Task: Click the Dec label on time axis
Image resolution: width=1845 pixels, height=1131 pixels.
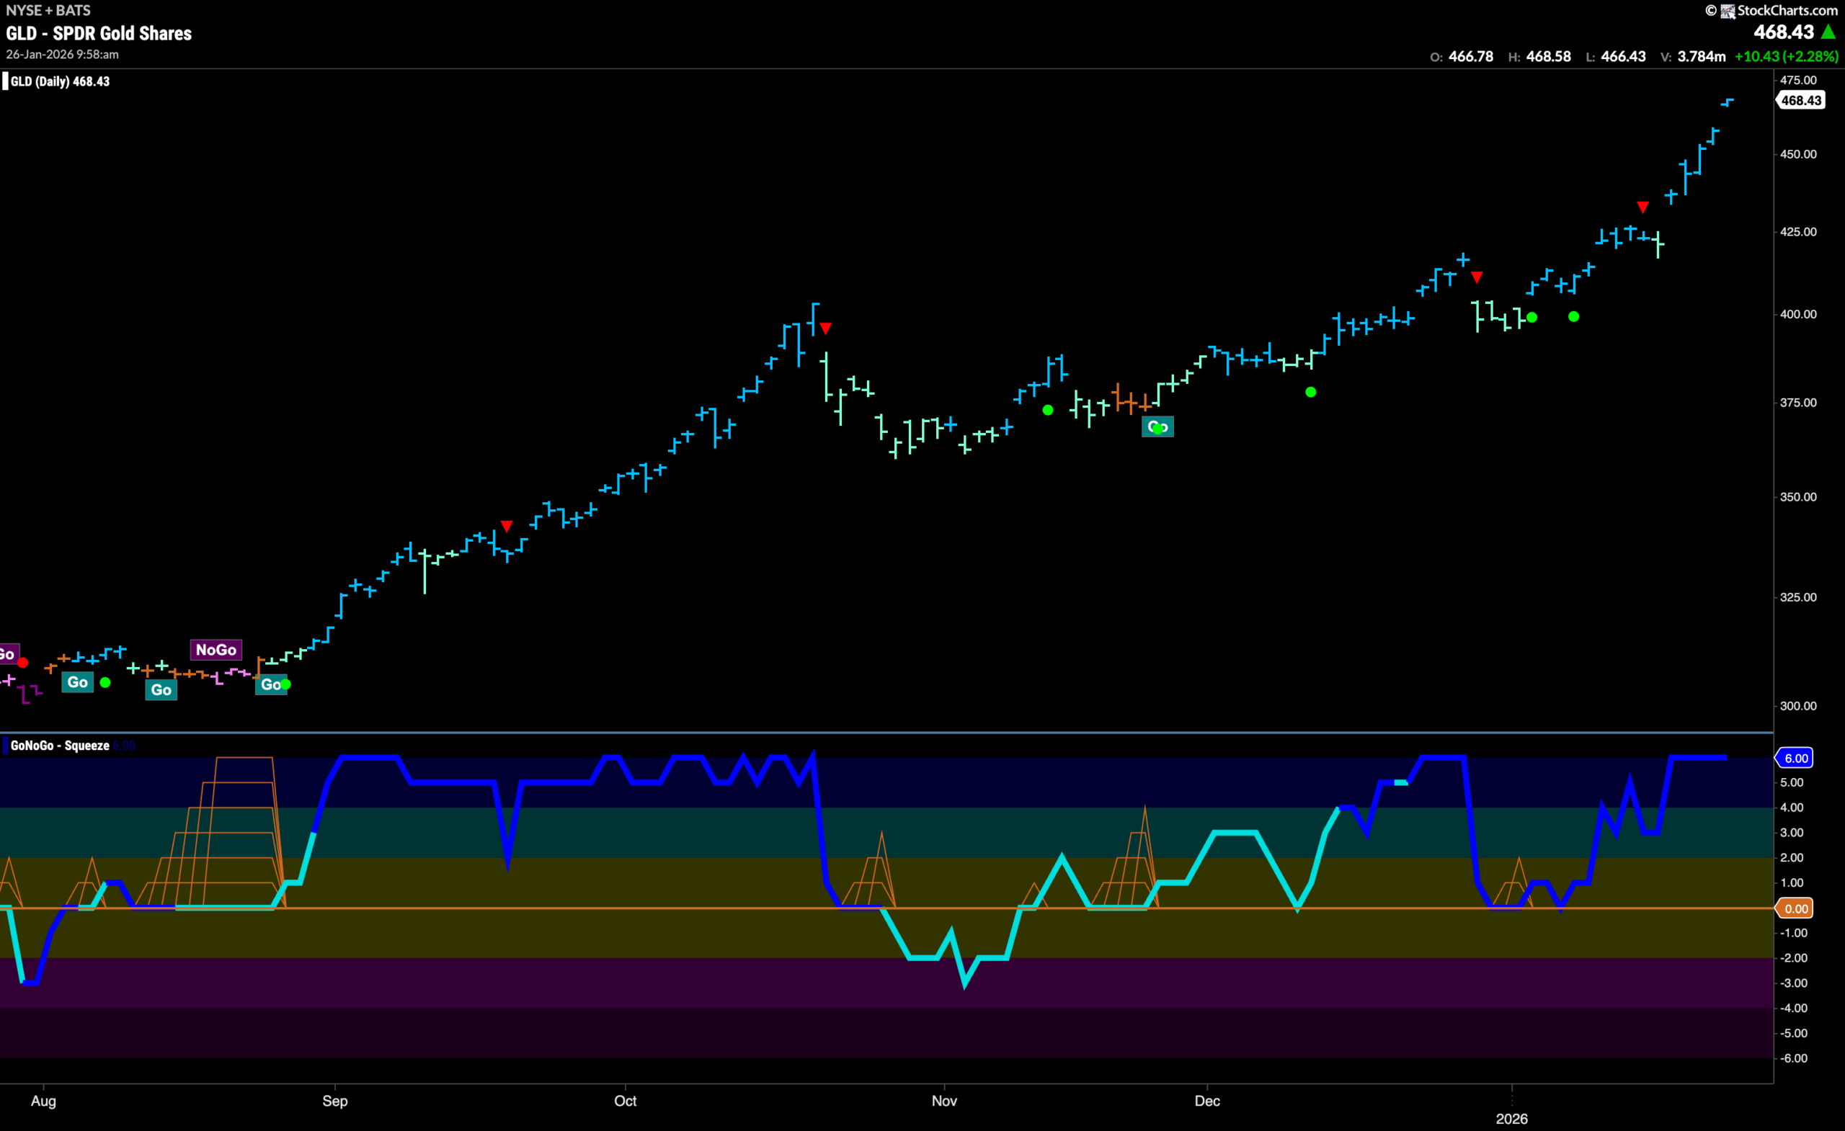Action: [x=1207, y=1101]
